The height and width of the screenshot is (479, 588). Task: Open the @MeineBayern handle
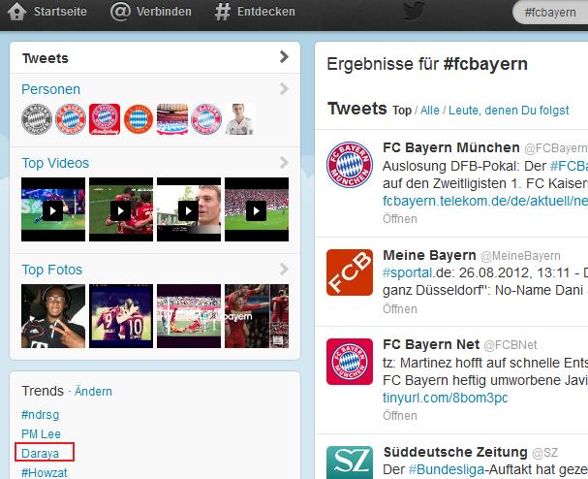click(x=520, y=256)
